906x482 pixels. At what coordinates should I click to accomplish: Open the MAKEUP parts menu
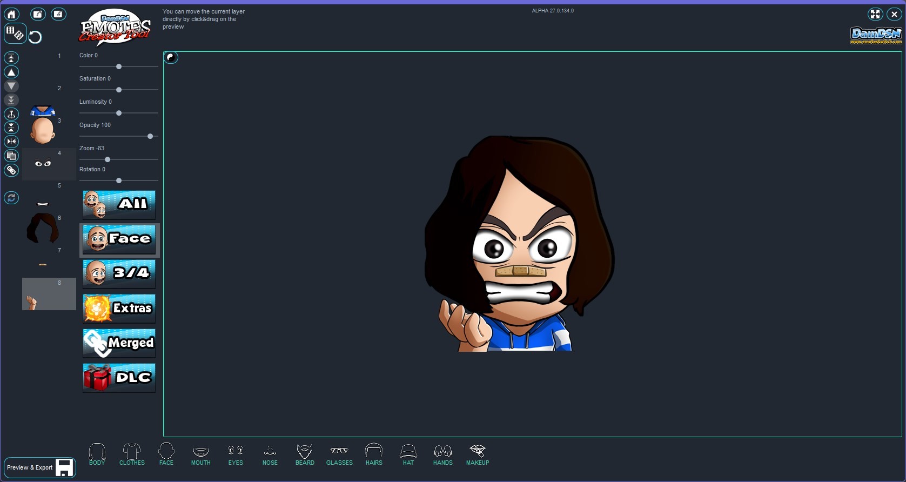pos(478,454)
